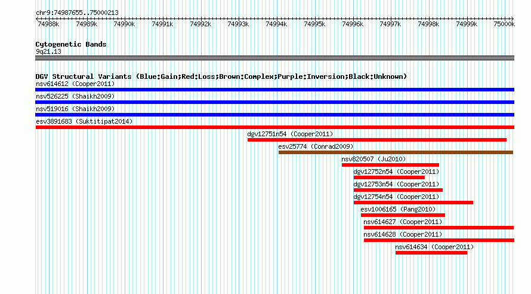
Task: Click the 74994k ruler label
Action: coord(277,24)
